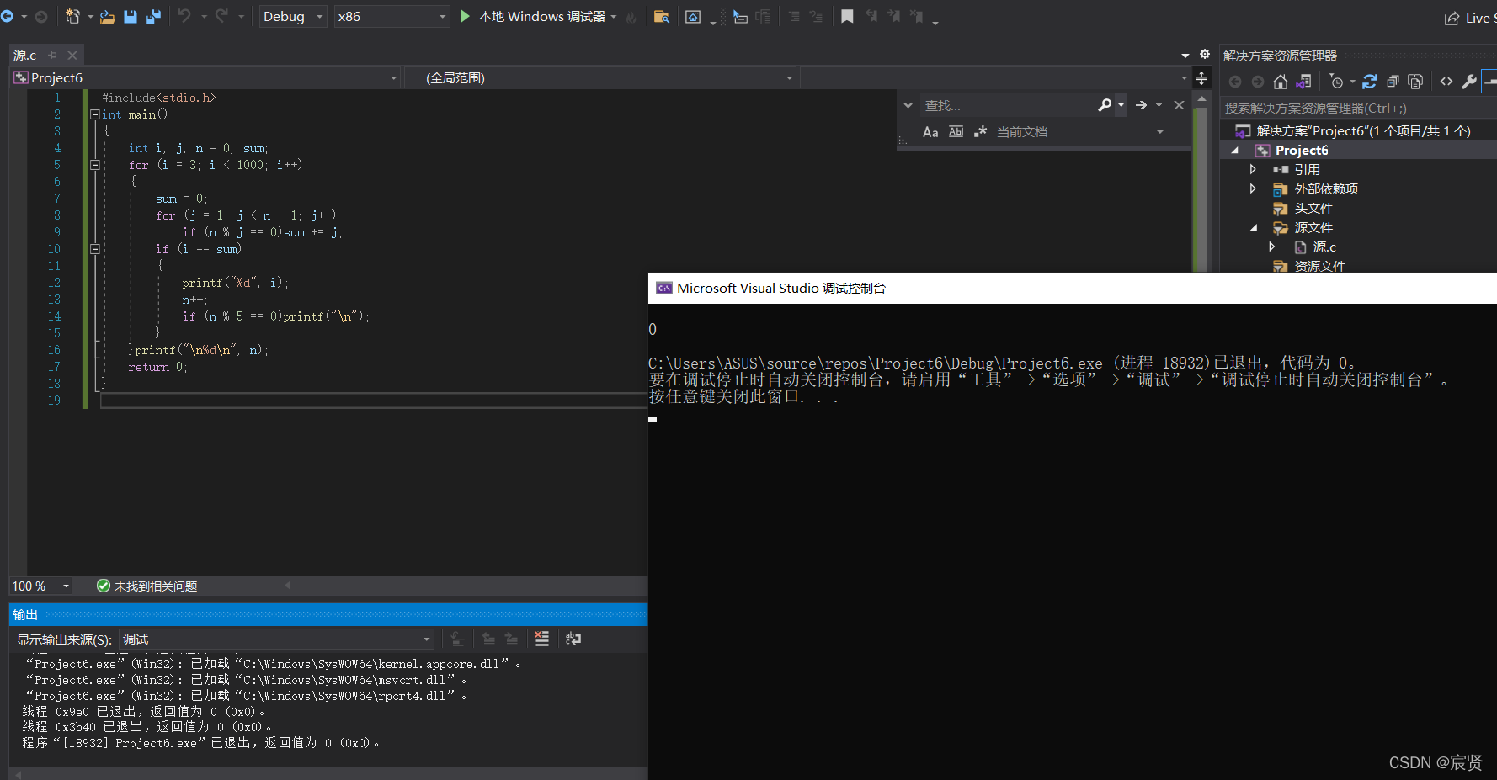Collapse for loop with fold box on line 5
Viewport: 1497px width, 780px height.
click(x=95, y=165)
